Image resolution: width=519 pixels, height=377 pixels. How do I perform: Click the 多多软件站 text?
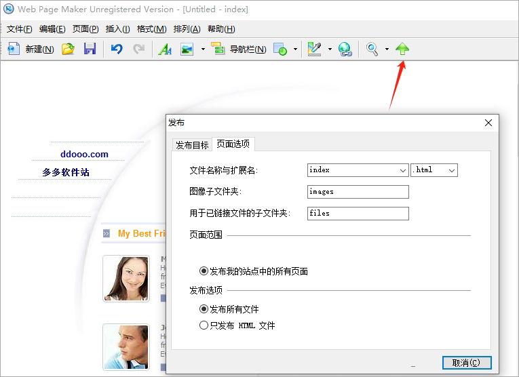point(66,172)
